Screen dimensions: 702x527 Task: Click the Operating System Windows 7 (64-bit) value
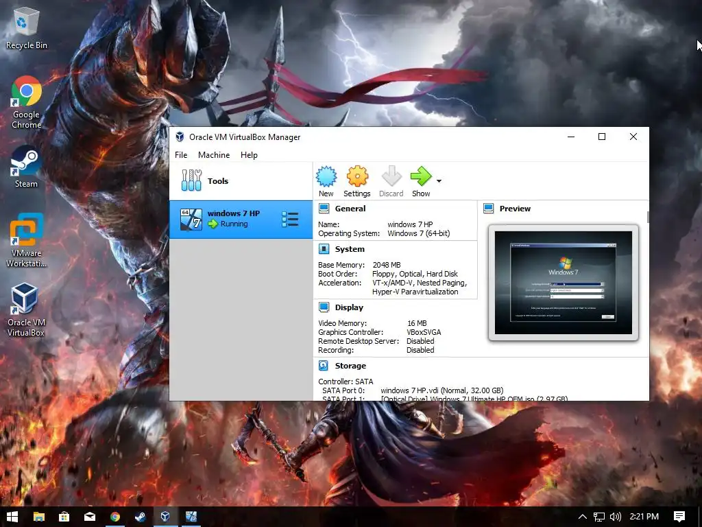tap(419, 233)
